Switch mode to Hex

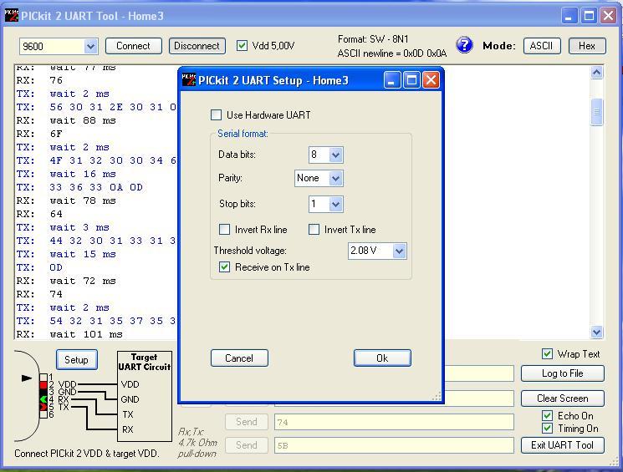(x=587, y=46)
